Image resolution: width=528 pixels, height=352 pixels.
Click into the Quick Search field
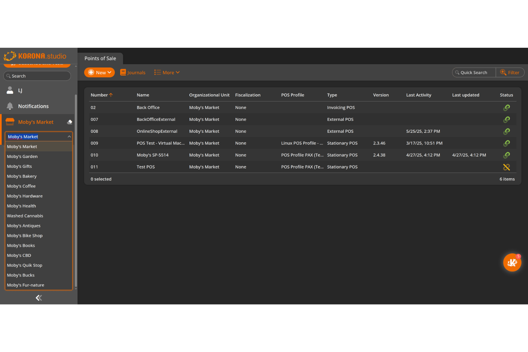474,72
